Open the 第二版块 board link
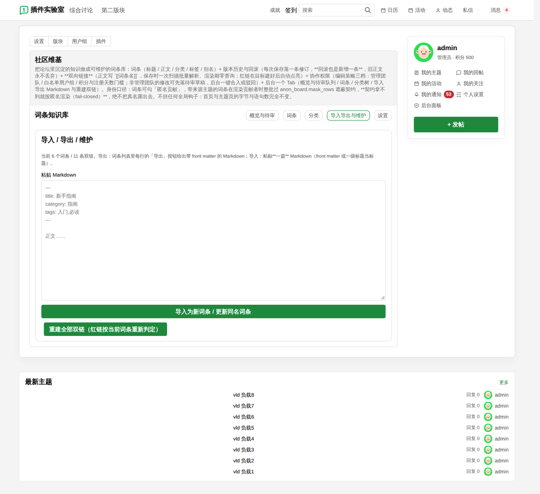This screenshot has height=494, width=540. coord(113,10)
